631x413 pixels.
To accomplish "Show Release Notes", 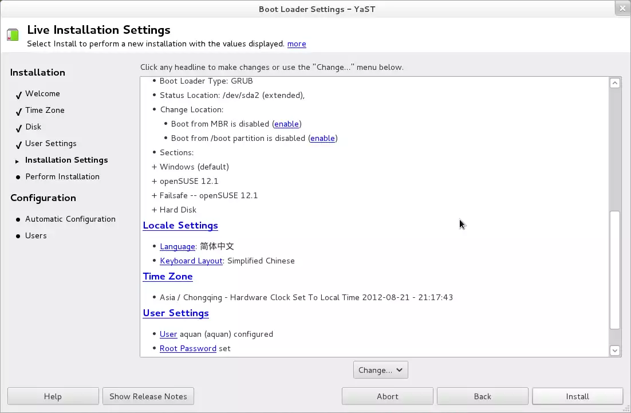I will click(148, 396).
